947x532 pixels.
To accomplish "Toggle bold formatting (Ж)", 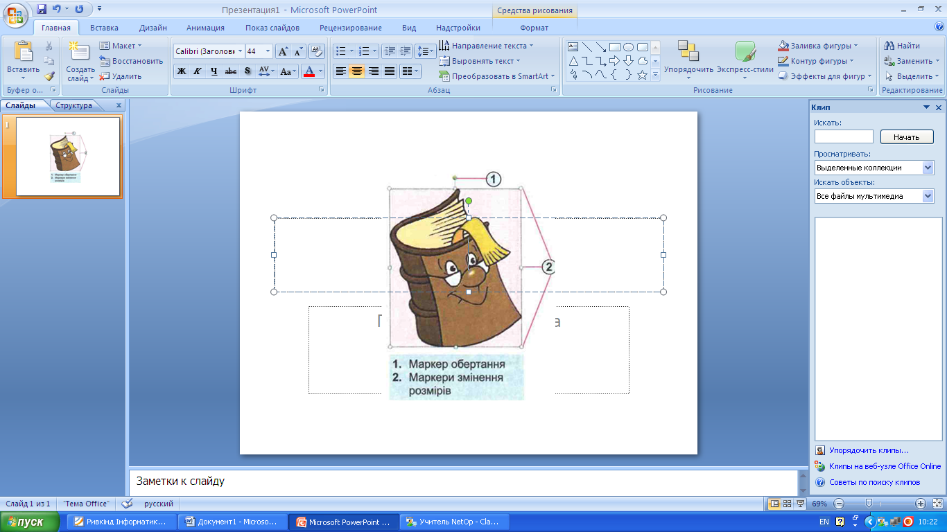I will 182,71.
